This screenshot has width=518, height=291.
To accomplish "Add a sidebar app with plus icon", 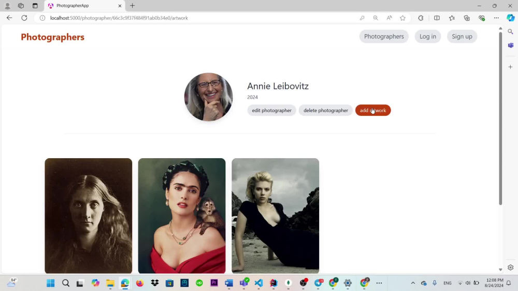I will pyautogui.click(x=511, y=67).
